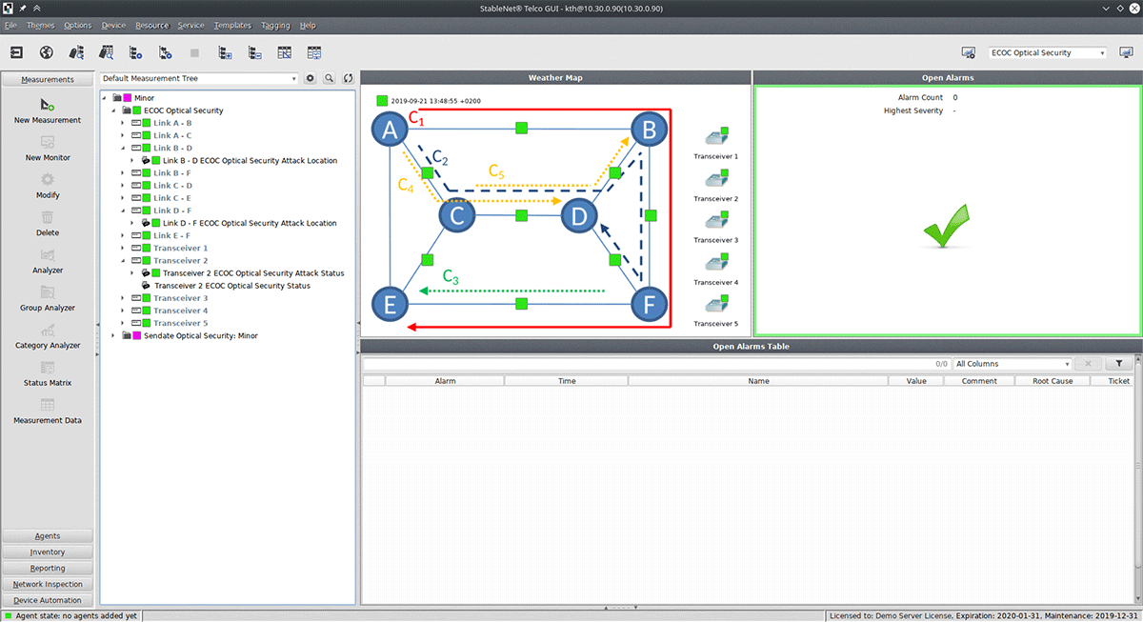Expand the Link A - B tree node
1143x622 pixels.
123,123
